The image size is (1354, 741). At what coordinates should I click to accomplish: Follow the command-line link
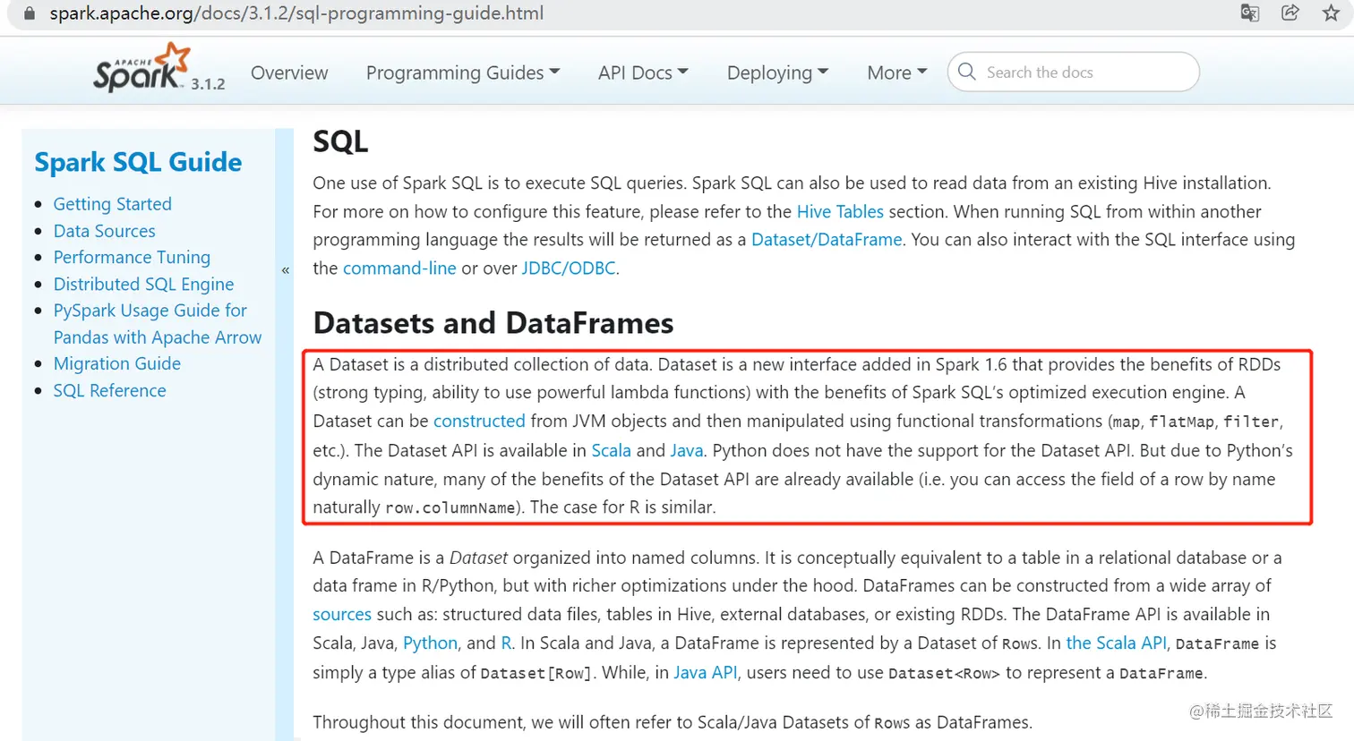point(399,268)
